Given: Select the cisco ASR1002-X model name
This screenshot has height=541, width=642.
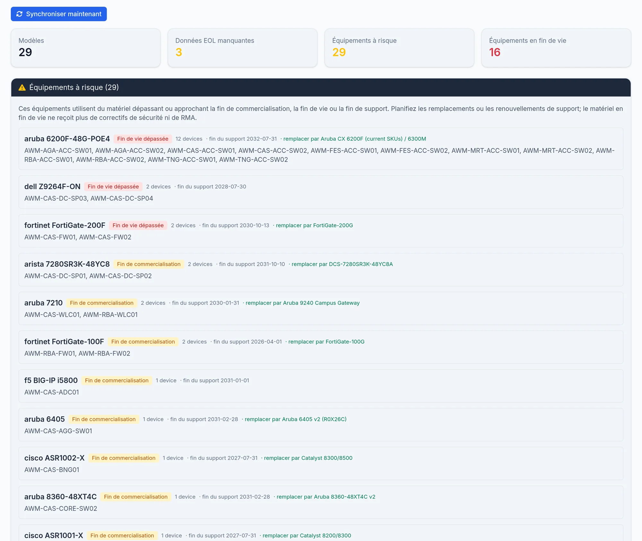Looking at the screenshot, I should tap(55, 458).
